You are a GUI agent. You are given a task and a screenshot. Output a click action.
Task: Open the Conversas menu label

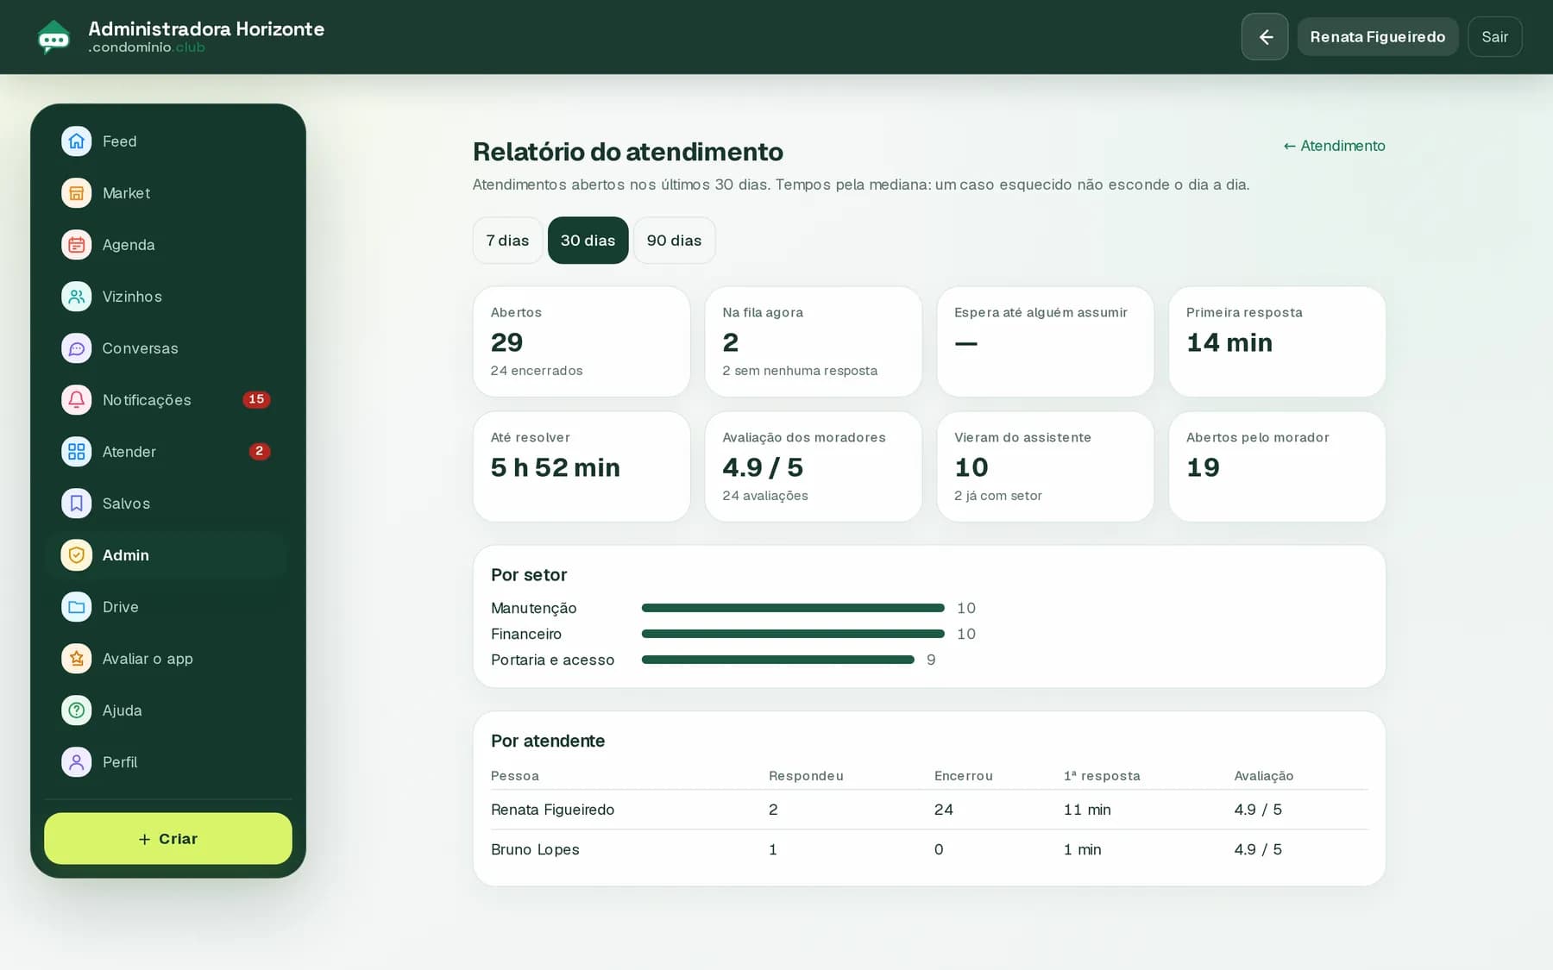coord(140,348)
